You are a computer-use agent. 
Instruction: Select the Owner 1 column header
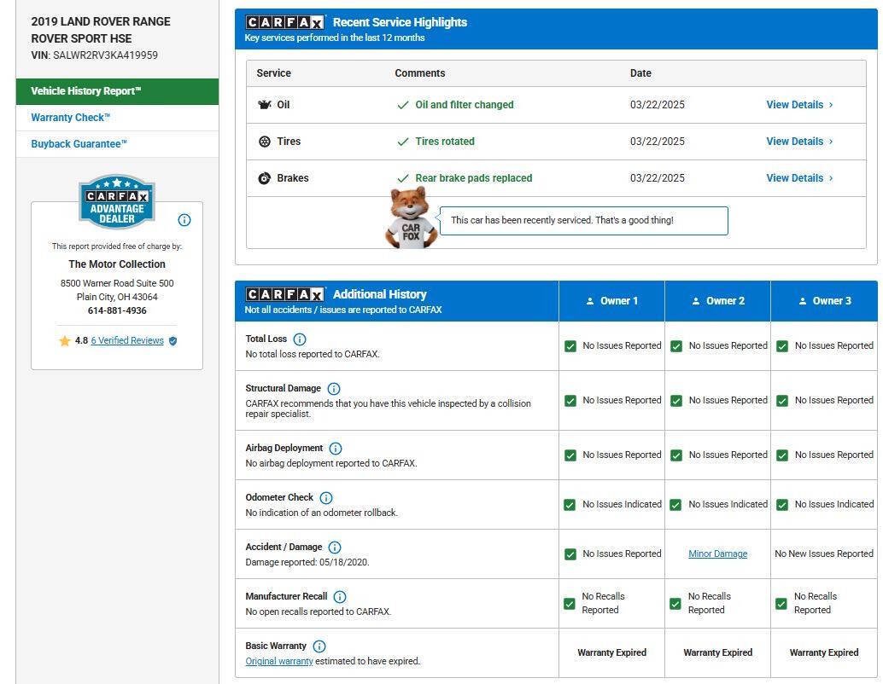(x=611, y=301)
